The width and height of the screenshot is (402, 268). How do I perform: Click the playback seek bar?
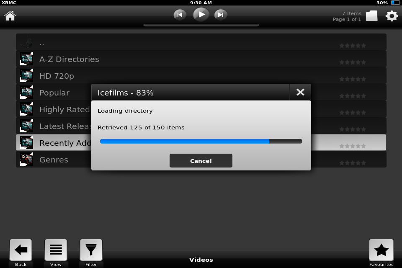point(201,25)
